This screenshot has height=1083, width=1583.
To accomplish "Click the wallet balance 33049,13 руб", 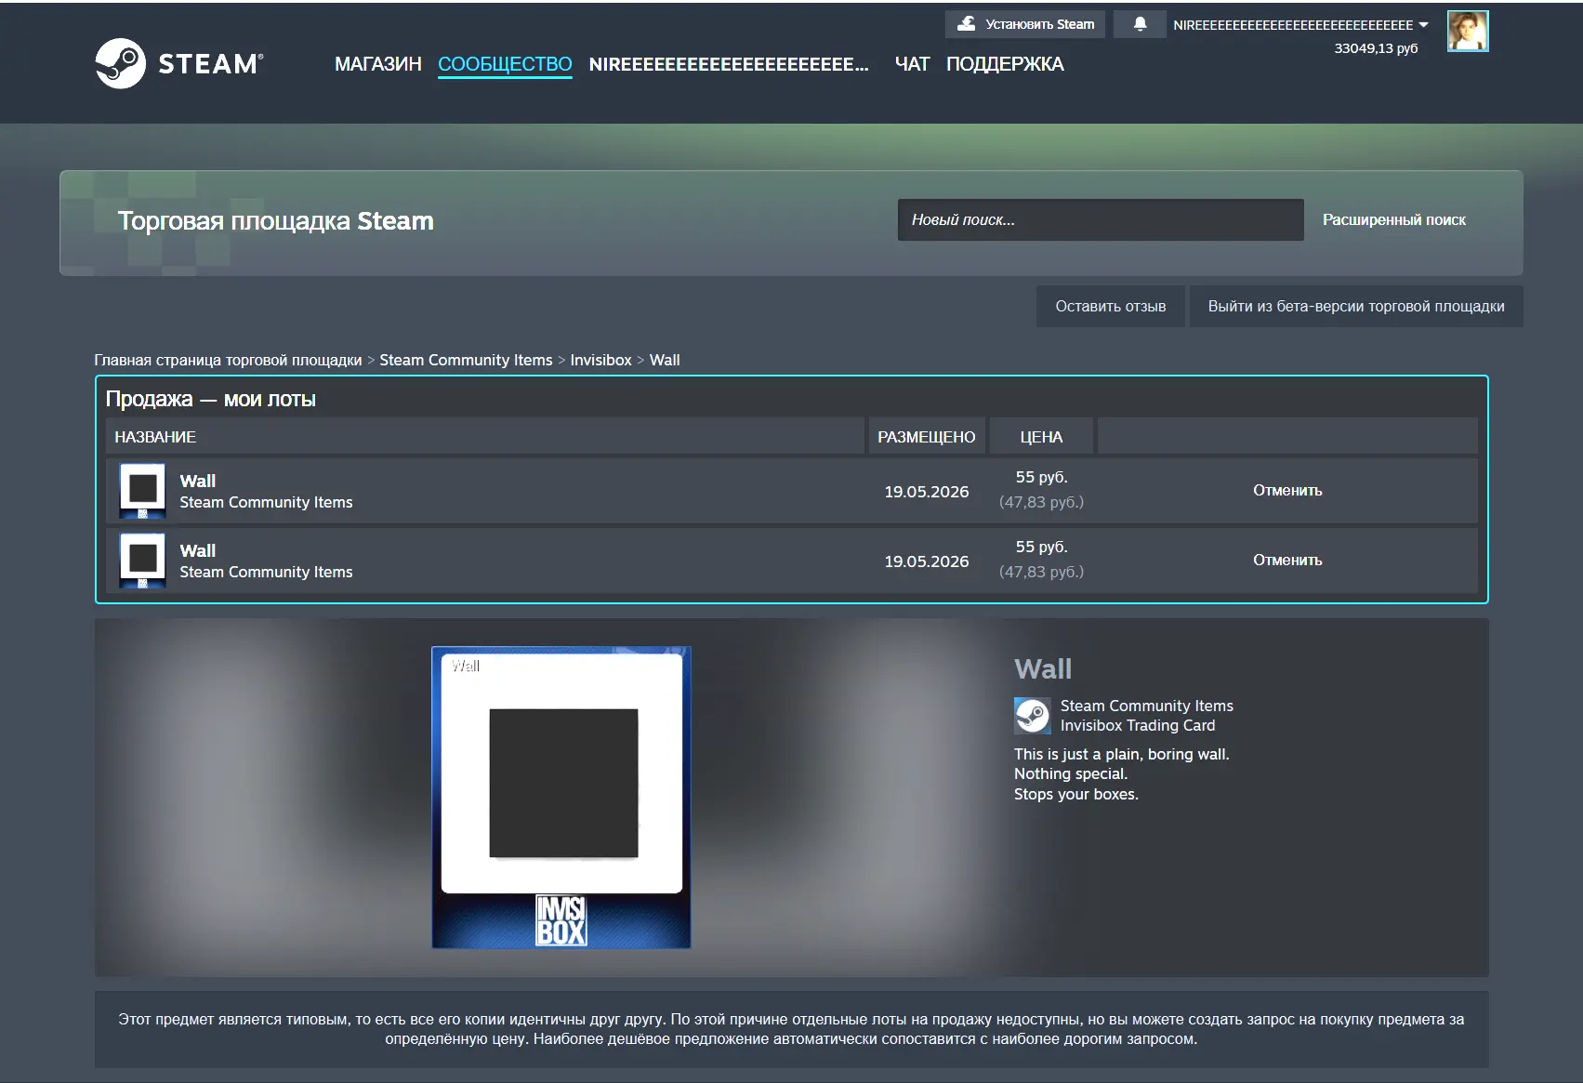I will [1376, 48].
